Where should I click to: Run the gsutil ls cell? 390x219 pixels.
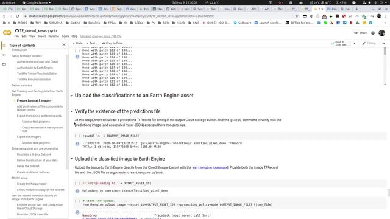pyautogui.click(x=77, y=136)
